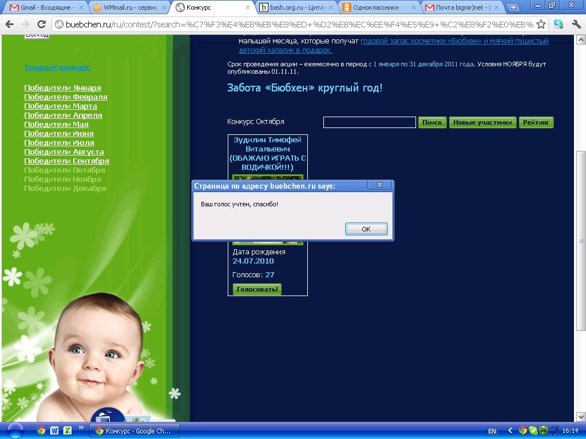Click the page scrollbar down arrow
586x439 pixels.
[x=581, y=417]
